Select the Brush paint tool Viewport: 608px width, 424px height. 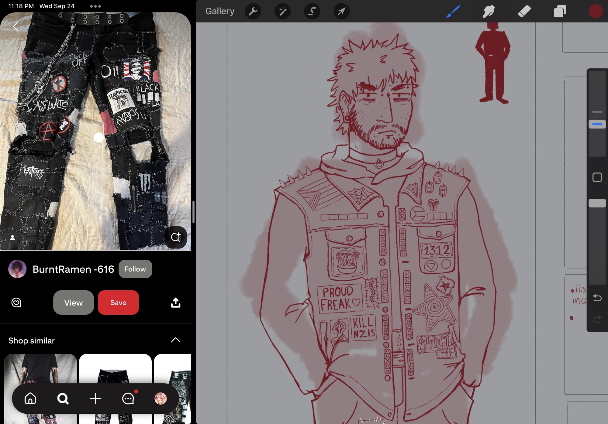pyautogui.click(x=453, y=12)
